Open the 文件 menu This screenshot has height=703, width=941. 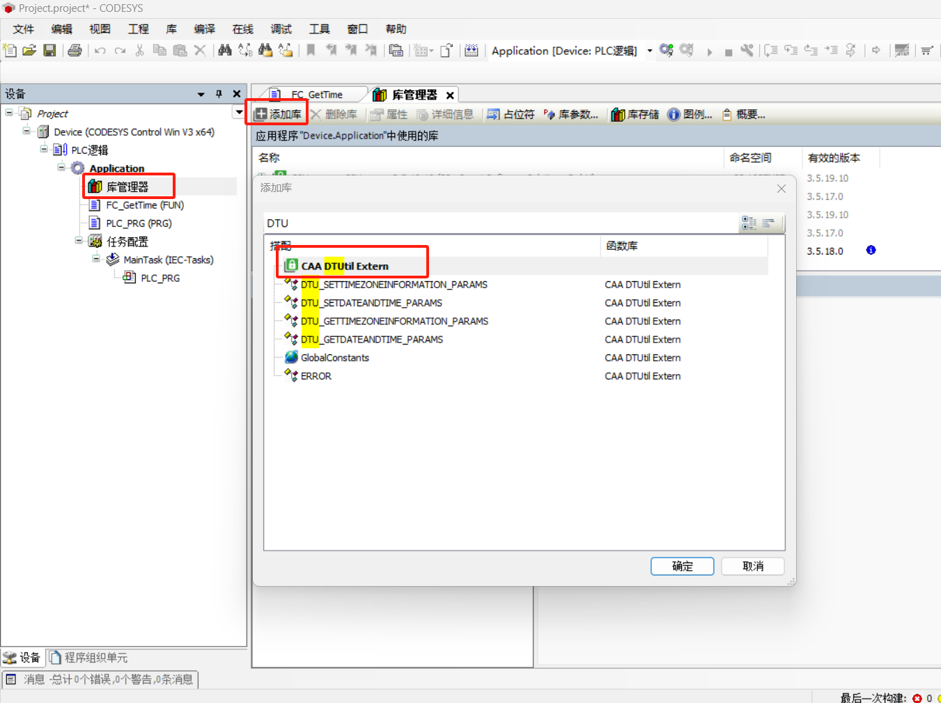(23, 29)
